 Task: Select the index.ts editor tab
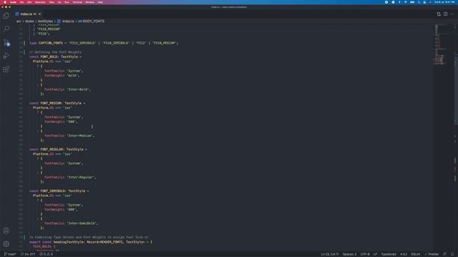coord(28,14)
